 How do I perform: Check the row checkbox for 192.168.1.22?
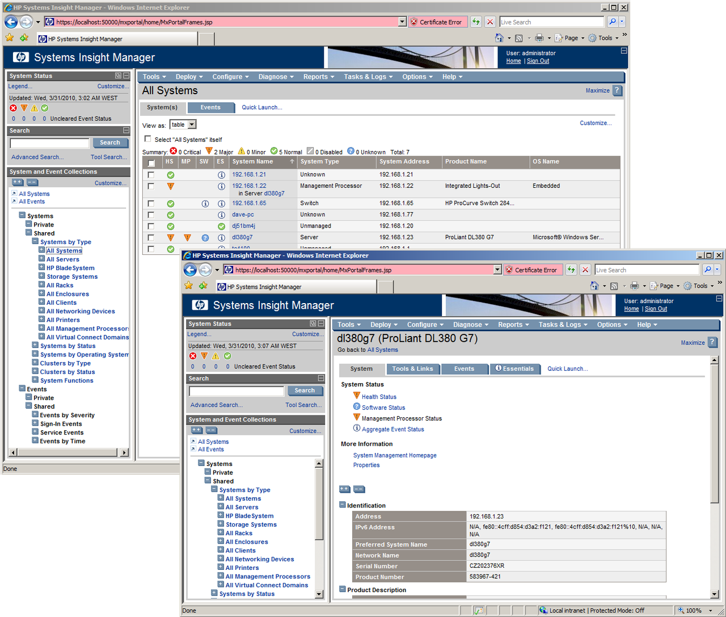tap(151, 186)
